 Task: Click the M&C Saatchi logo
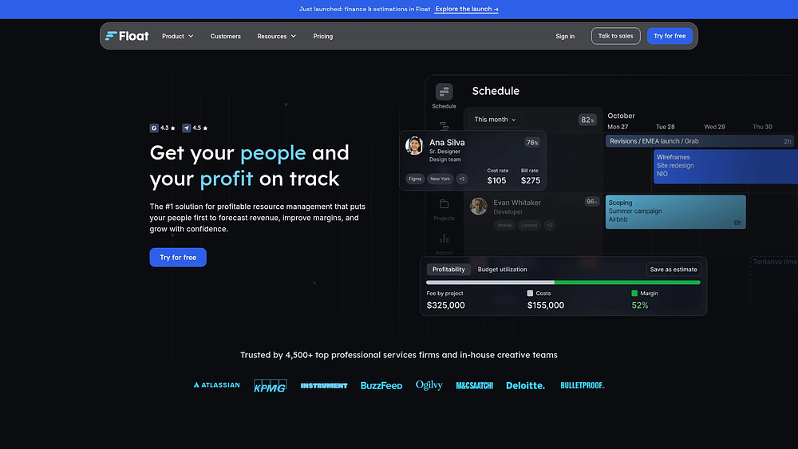(474, 385)
